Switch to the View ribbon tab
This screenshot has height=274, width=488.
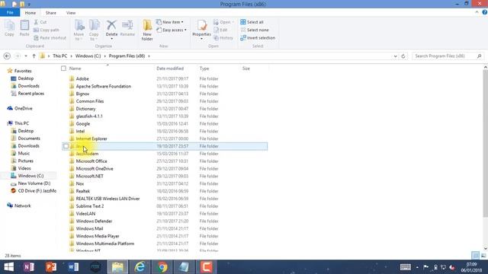click(71, 13)
